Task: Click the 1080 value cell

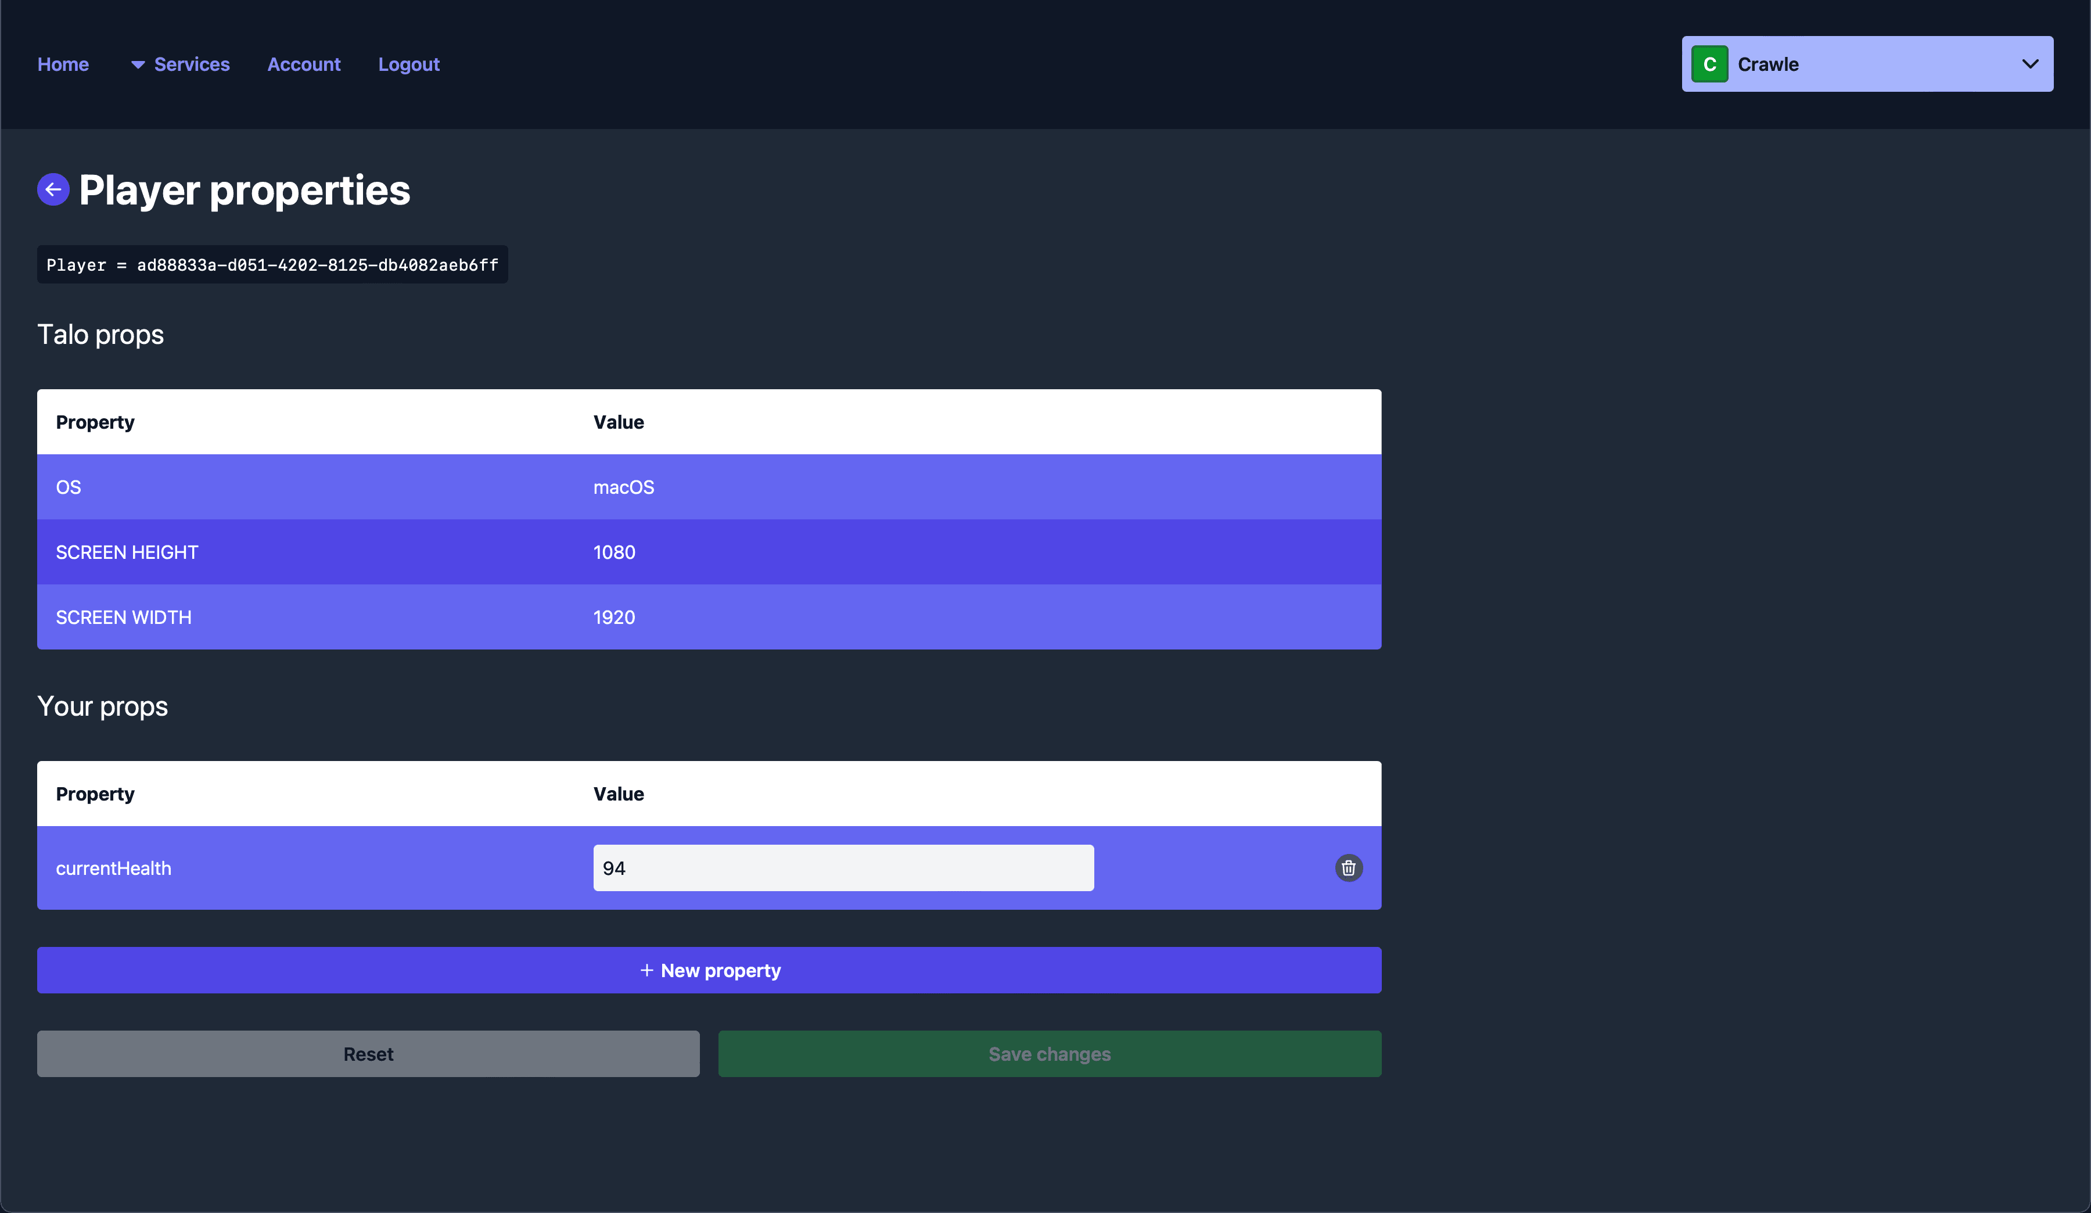Action: click(614, 552)
